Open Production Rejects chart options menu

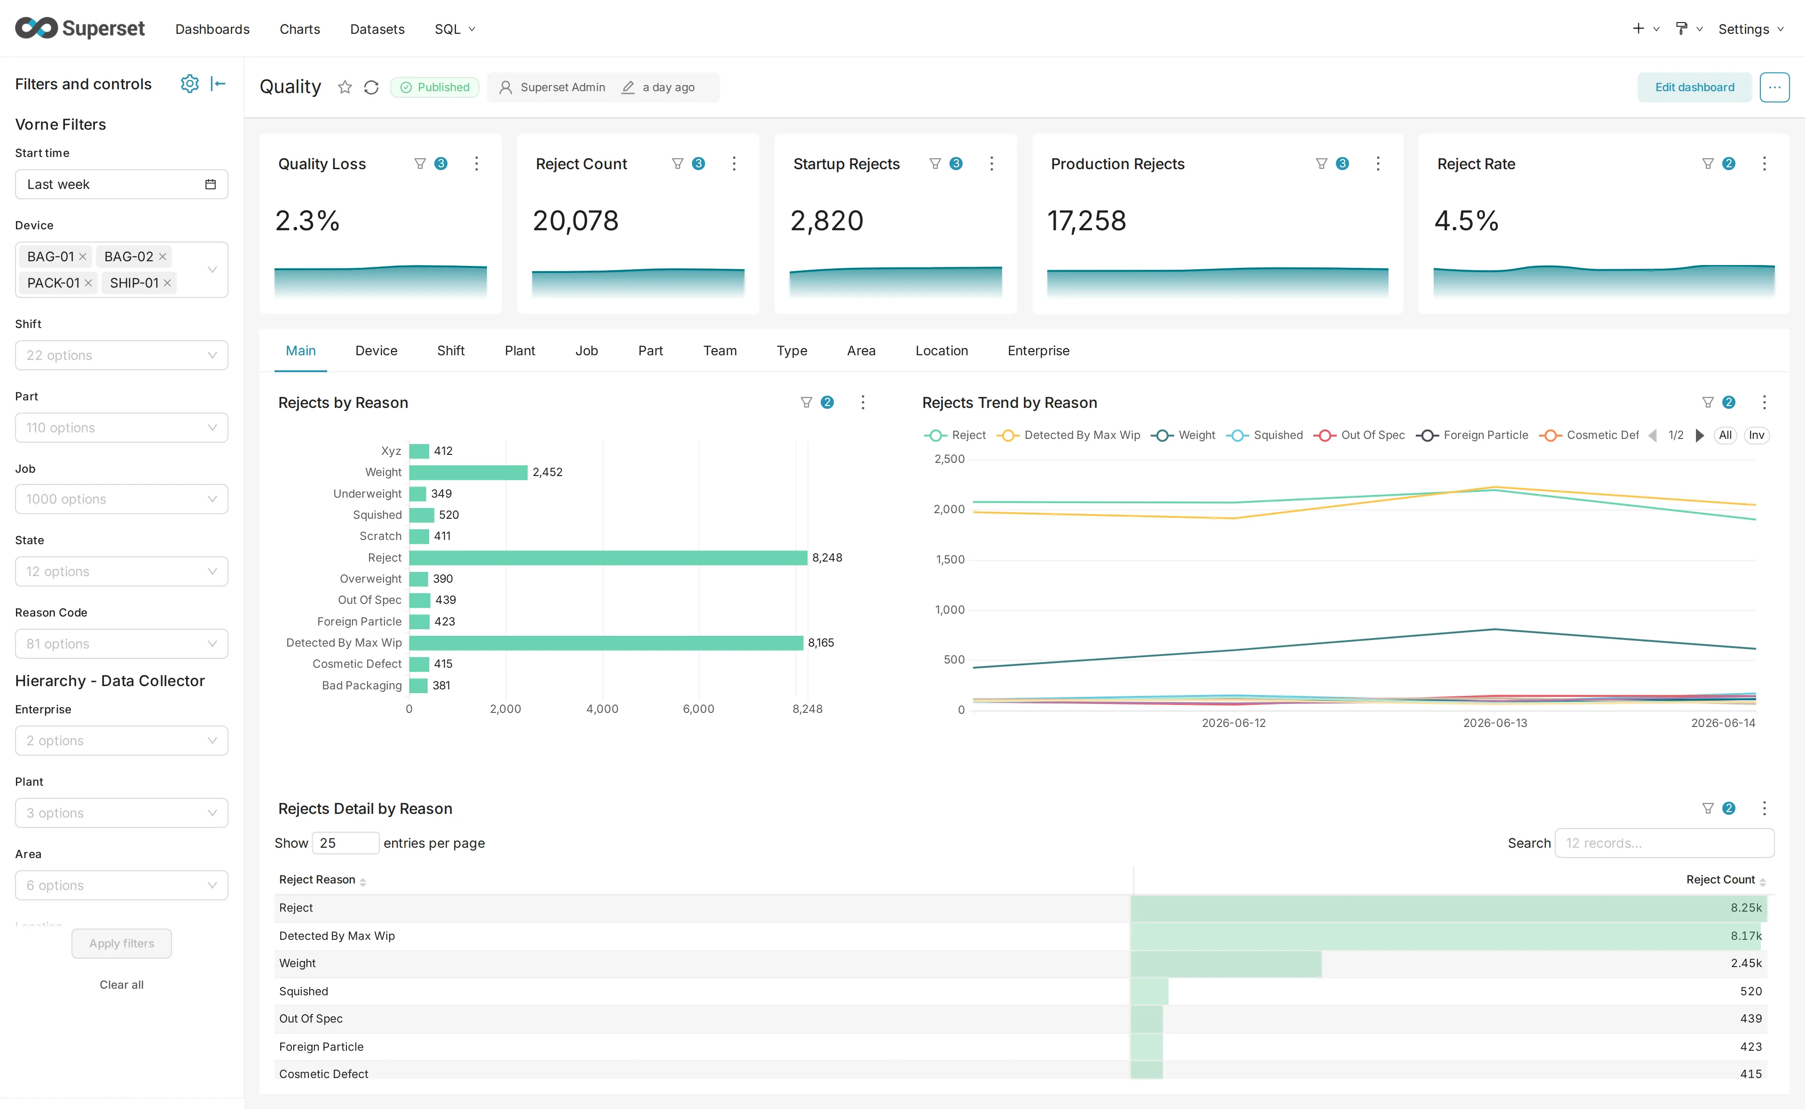click(1378, 164)
